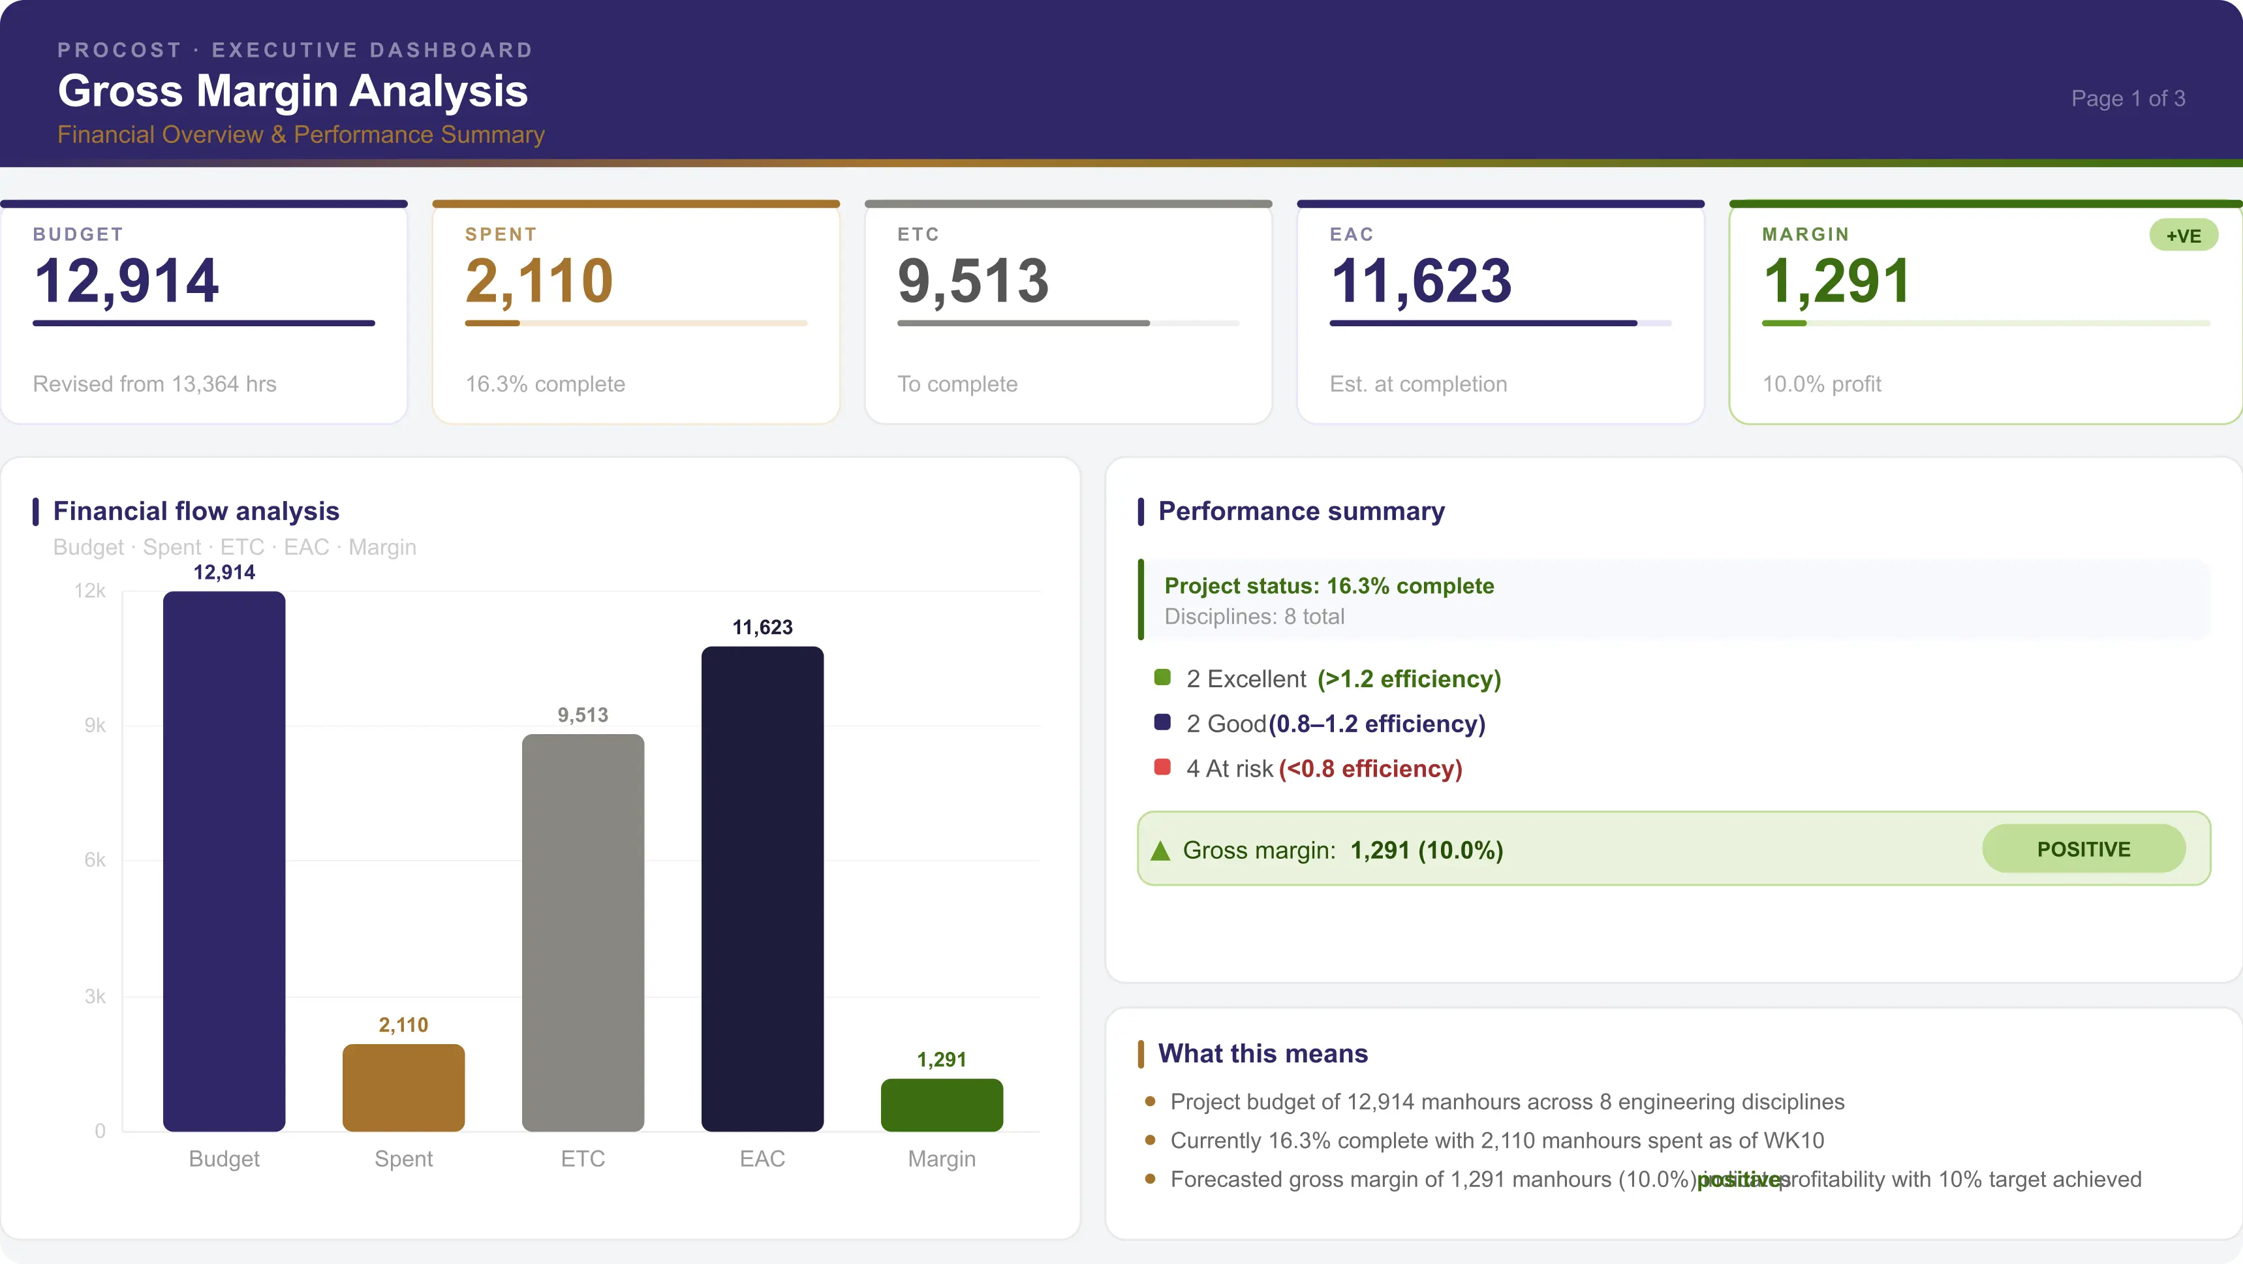
Task: Click the ETC card progress bar
Action: tap(1068, 323)
